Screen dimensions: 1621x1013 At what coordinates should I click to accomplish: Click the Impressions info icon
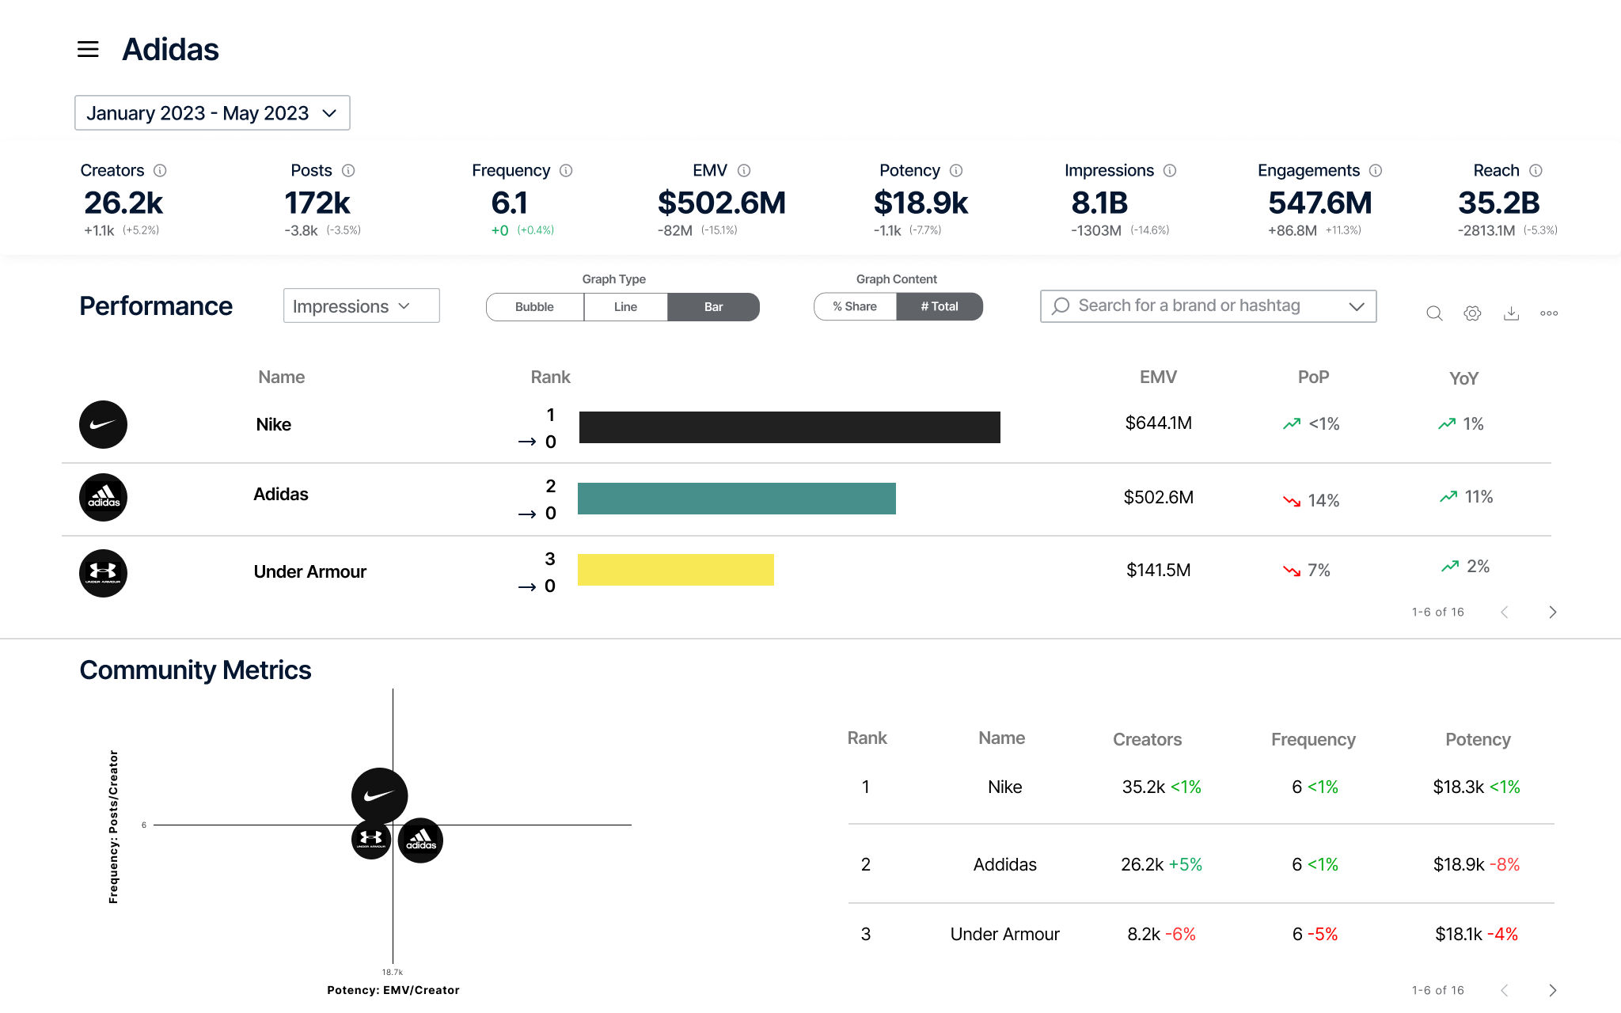click(1170, 170)
